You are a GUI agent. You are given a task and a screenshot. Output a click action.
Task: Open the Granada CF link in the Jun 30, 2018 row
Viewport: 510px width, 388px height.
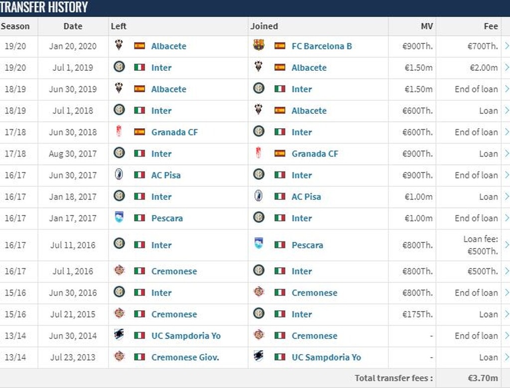[174, 132]
